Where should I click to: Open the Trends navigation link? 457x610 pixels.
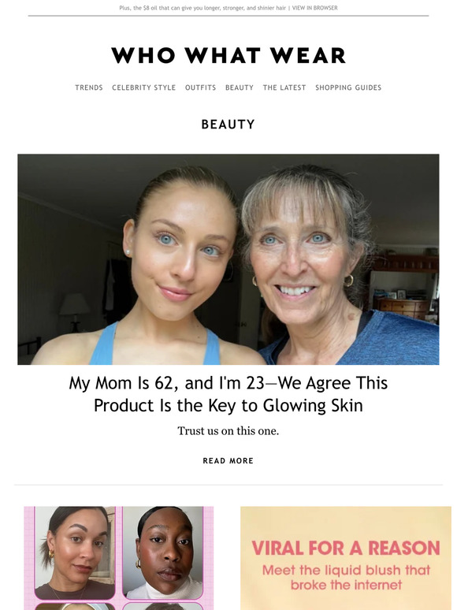coord(89,87)
